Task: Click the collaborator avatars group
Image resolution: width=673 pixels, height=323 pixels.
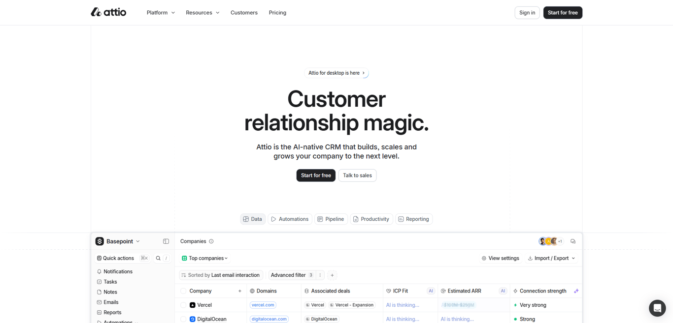Action: [x=551, y=241]
